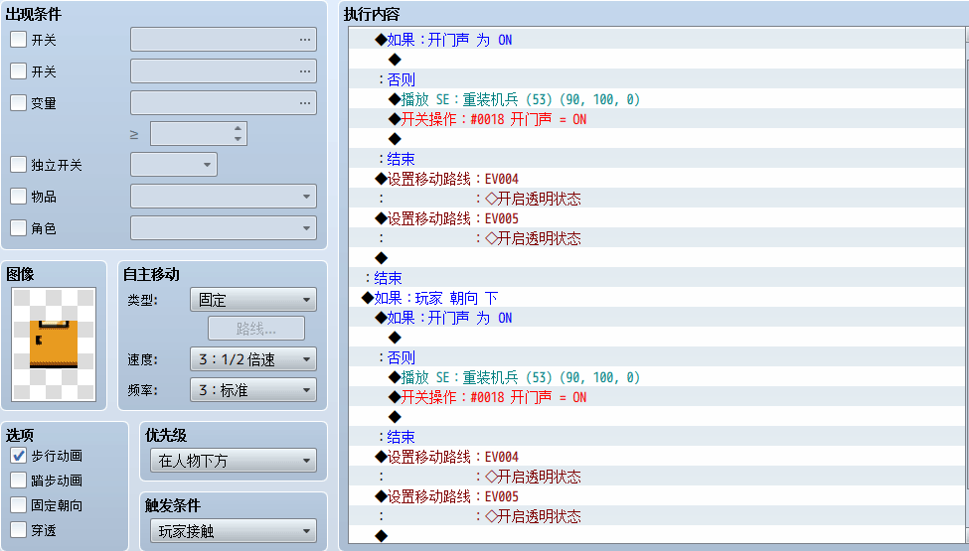Enable the second 开关 condition checkbox

pyautogui.click(x=19, y=70)
